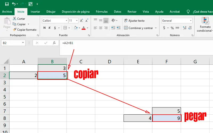The image size is (213, 133).
Task: Open the Ayuda tab
Action: (x=159, y=12)
